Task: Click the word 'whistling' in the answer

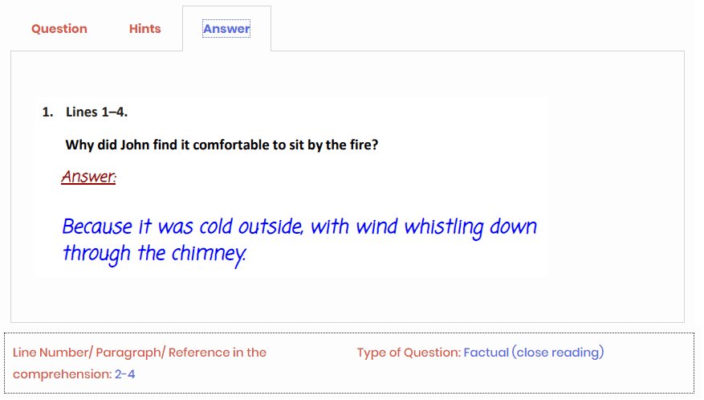Action: [444, 227]
